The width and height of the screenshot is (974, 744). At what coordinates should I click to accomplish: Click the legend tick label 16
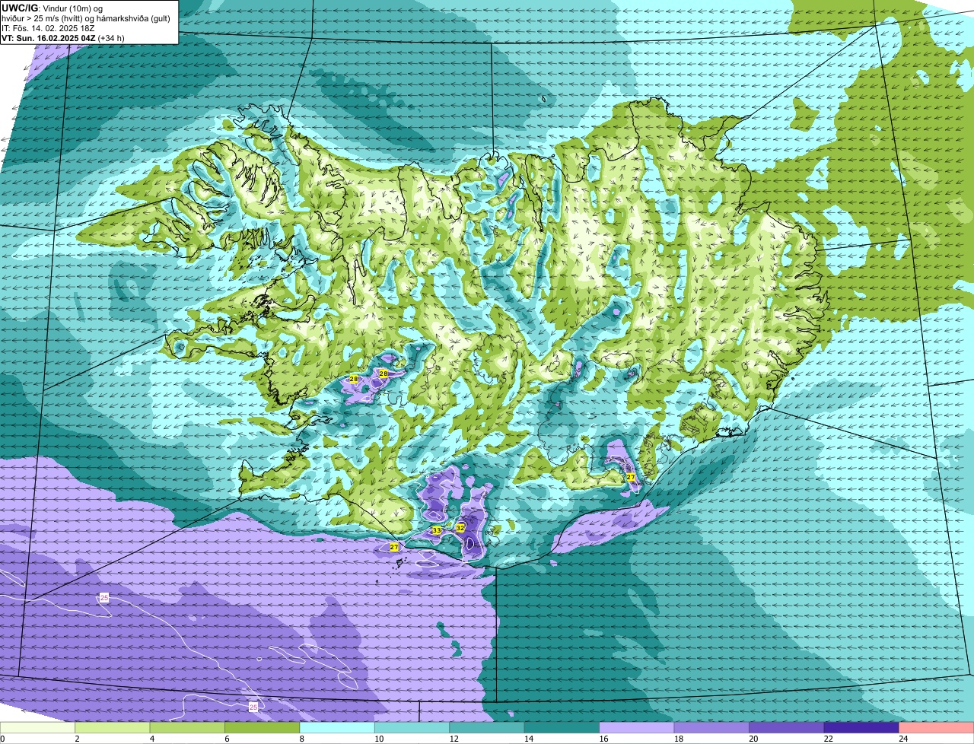pos(603,739)
